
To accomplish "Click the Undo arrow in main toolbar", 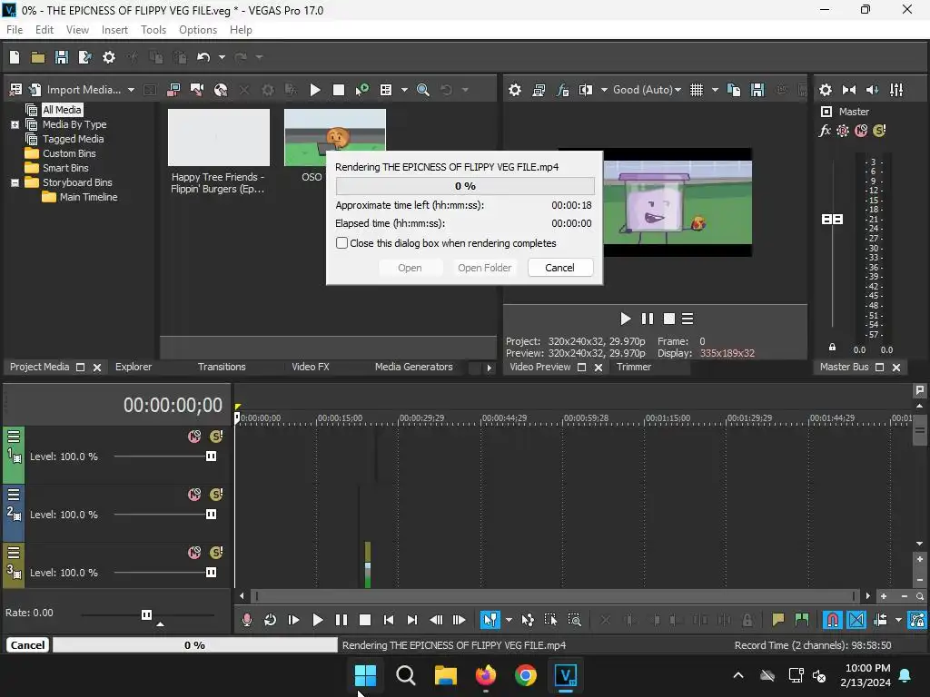I will point(203,57).
